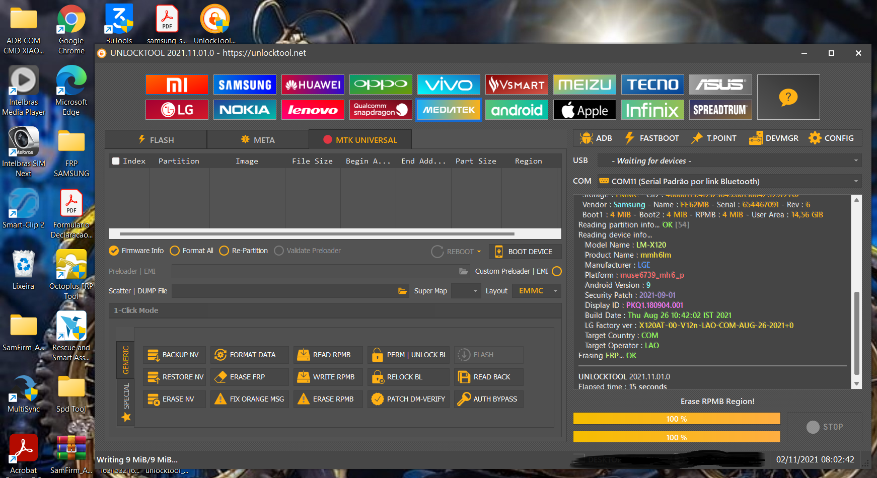Toggle the Index select-all checkbox
Image resolution: width=877 pixels, height=478 pixels.
116,161
